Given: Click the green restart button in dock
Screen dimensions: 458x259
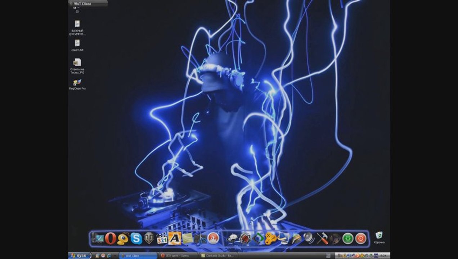Looking at the screenshot, I should tap(348, 238).
